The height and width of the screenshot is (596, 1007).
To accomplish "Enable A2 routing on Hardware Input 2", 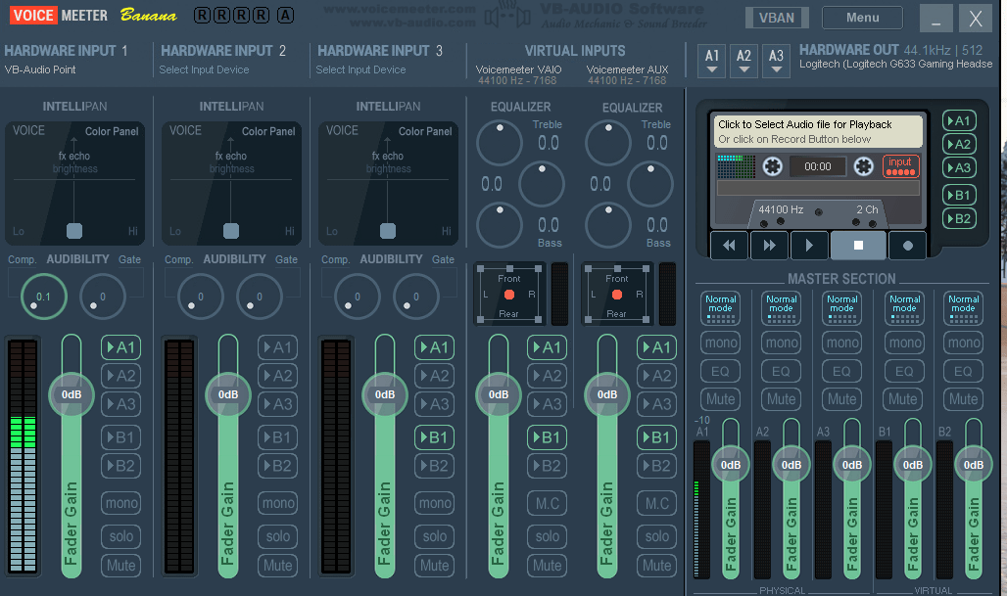I will [x=277, y=376].
